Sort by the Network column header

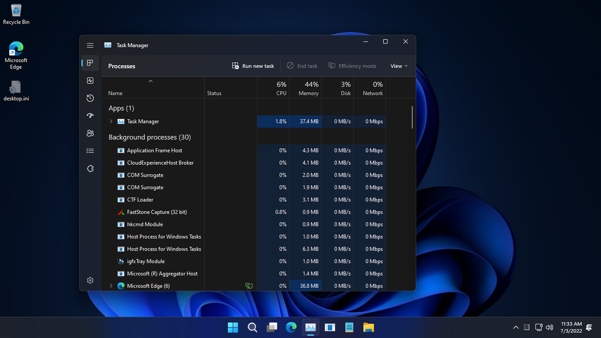click(x=370, y=88)
